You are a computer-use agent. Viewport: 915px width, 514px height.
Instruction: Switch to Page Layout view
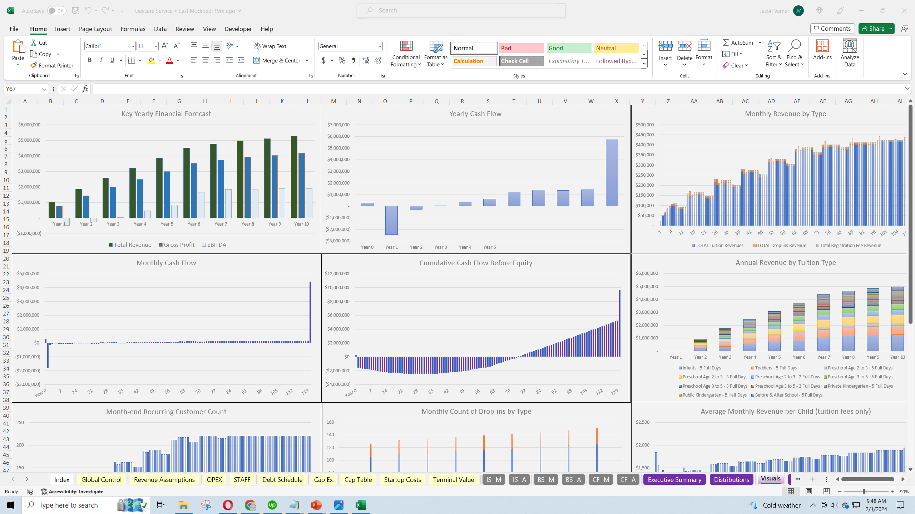tap(809, 492)
